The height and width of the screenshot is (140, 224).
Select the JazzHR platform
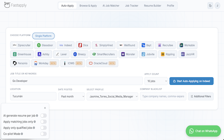188,54
